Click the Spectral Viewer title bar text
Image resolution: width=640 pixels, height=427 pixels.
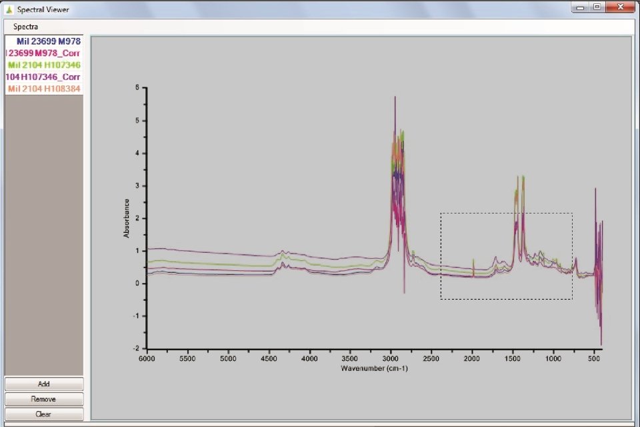coord(43,10)
